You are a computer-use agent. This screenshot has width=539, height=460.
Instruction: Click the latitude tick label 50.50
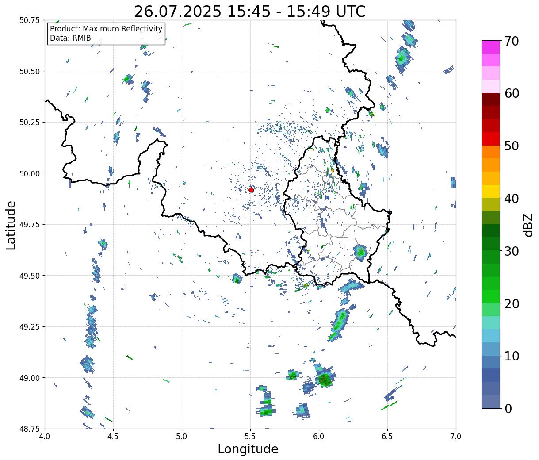pos(30,71)
